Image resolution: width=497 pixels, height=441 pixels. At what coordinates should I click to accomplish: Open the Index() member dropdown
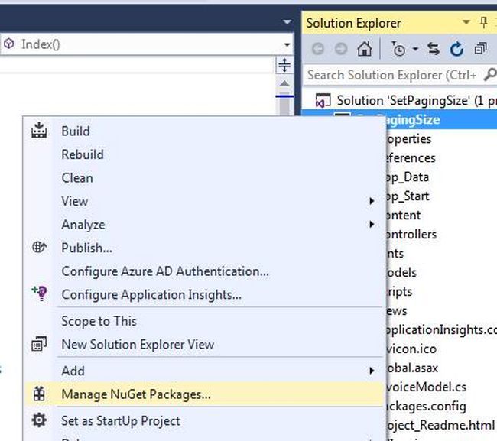pos(287,44)
